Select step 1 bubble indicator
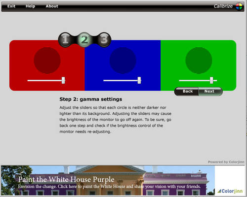 [65, 39]
